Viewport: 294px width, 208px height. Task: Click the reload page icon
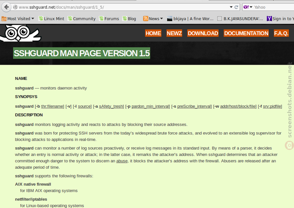pyautogui.click(x=236, y=7)
